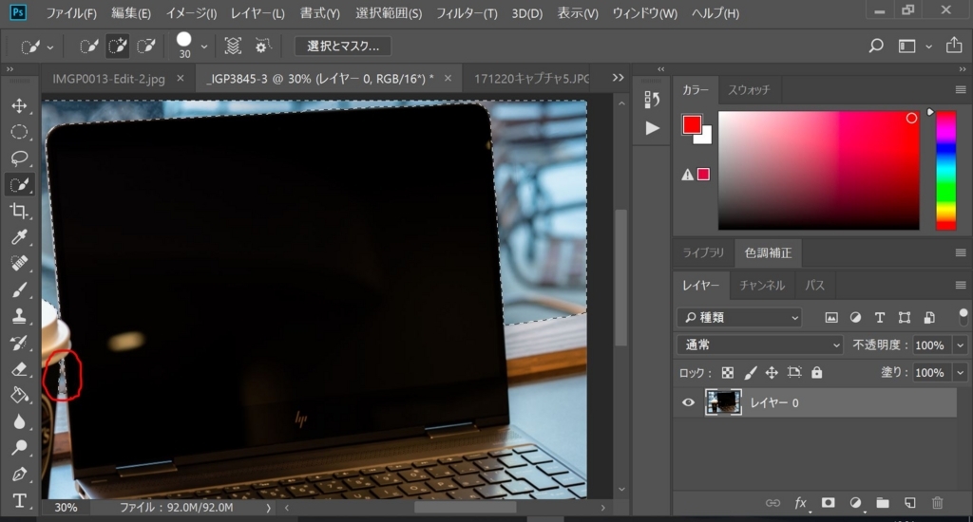Image resolution: width=973 pixels, height=522 pixels.
Task: Create a new layer group
Action: 883,503
